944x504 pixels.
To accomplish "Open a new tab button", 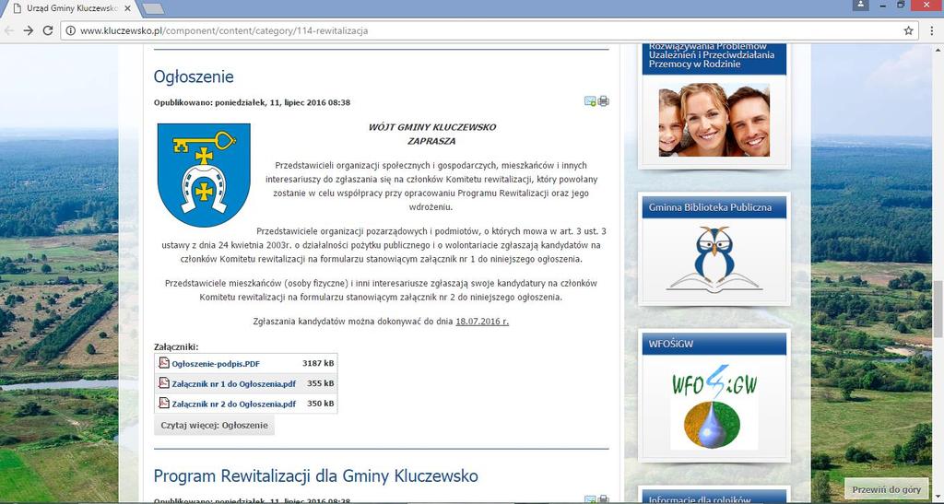I will tap(154, 8).
